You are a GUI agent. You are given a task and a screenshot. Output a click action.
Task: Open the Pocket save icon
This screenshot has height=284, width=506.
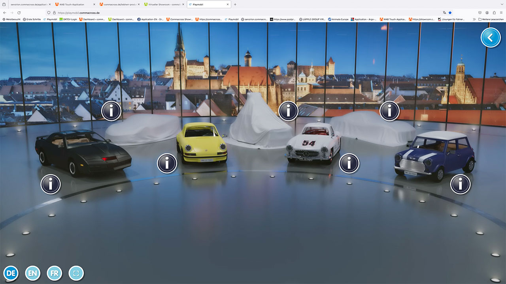tap(480, 13)
